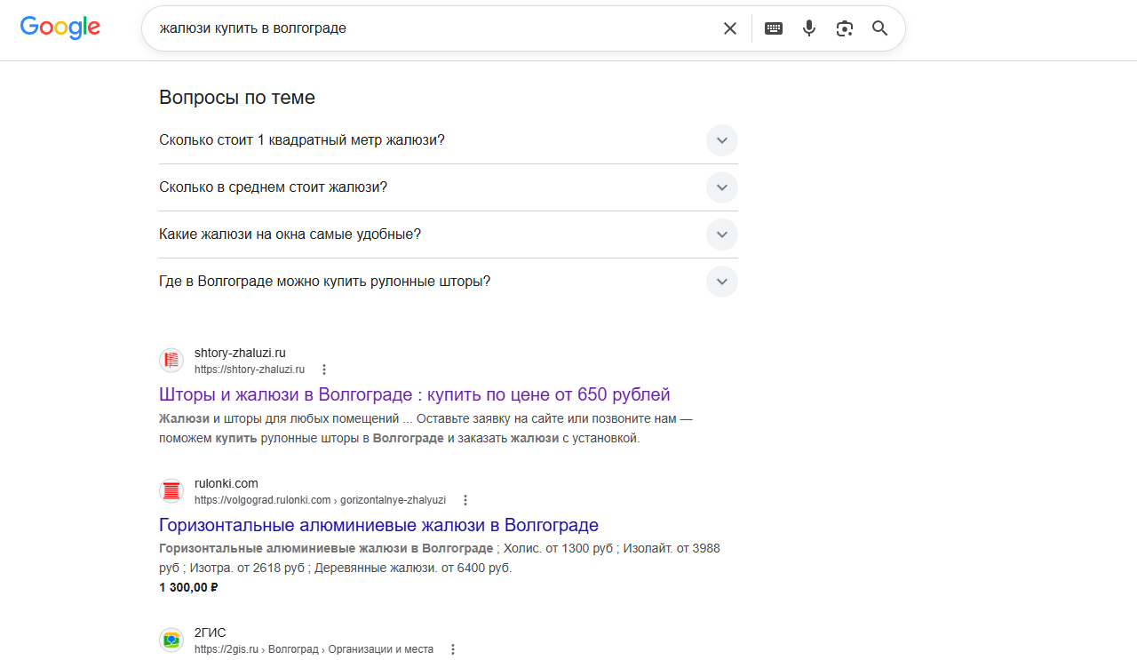Expand question about 1 квадратный метр жалюзи

[x=722, y=140]
